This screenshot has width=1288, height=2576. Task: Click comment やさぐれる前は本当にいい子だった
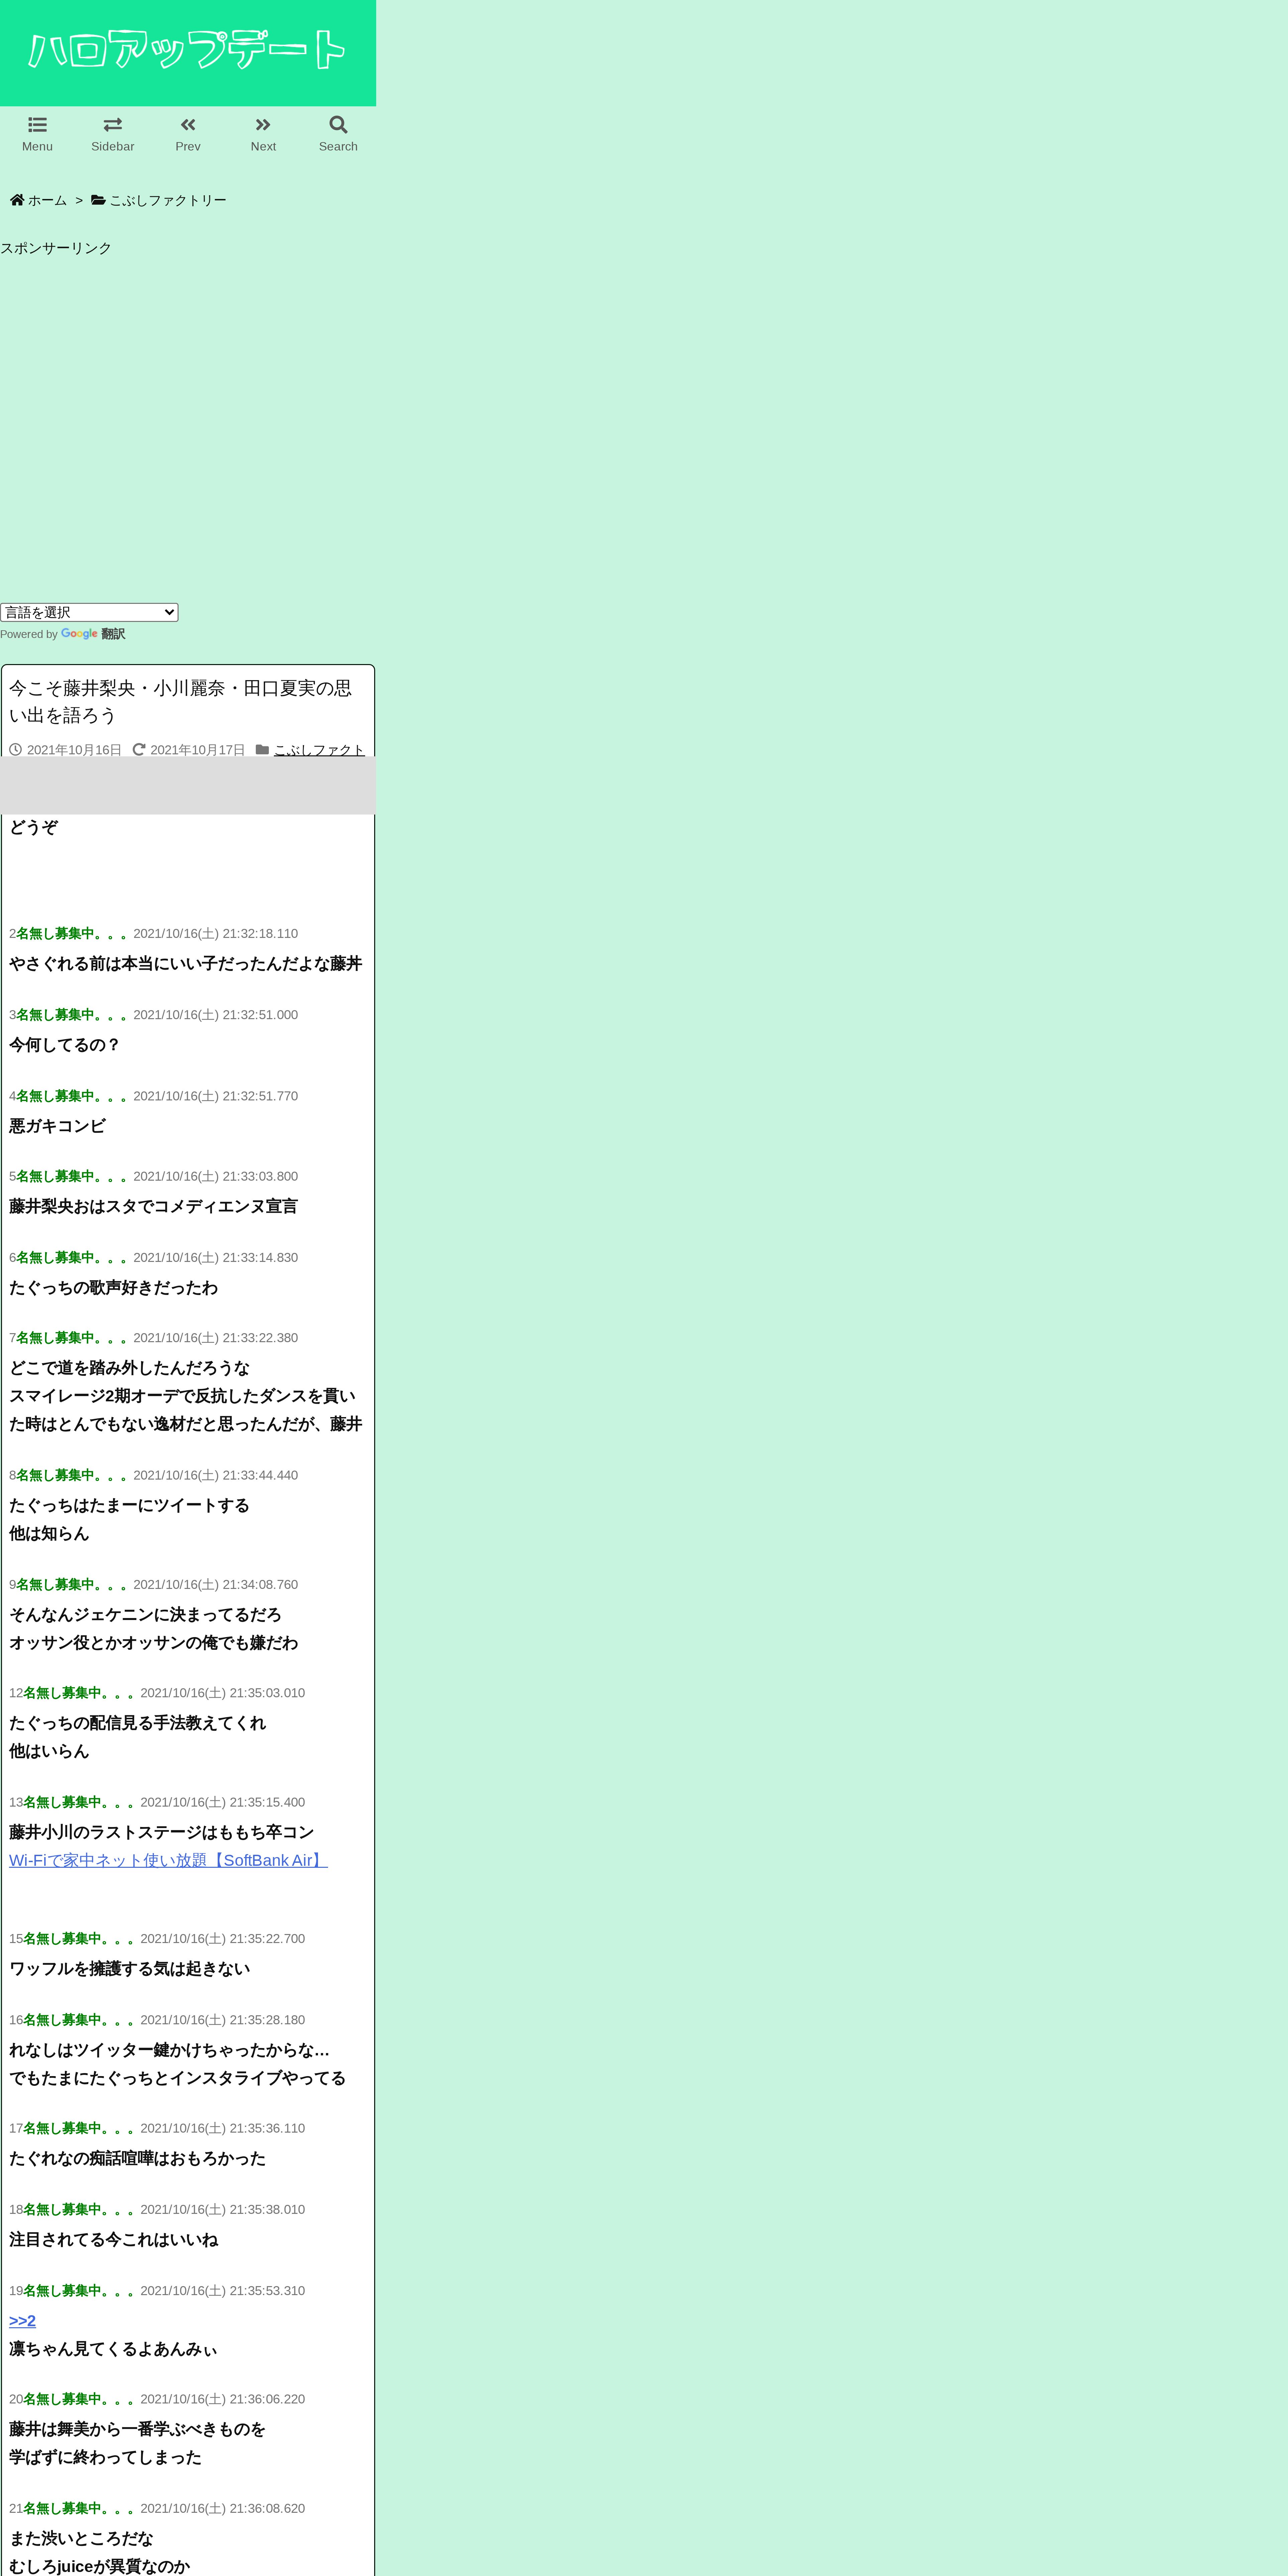click(185, 963)
